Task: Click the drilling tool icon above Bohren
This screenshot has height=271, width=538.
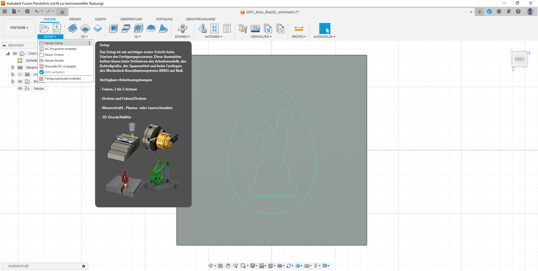Action: (182, 28)
